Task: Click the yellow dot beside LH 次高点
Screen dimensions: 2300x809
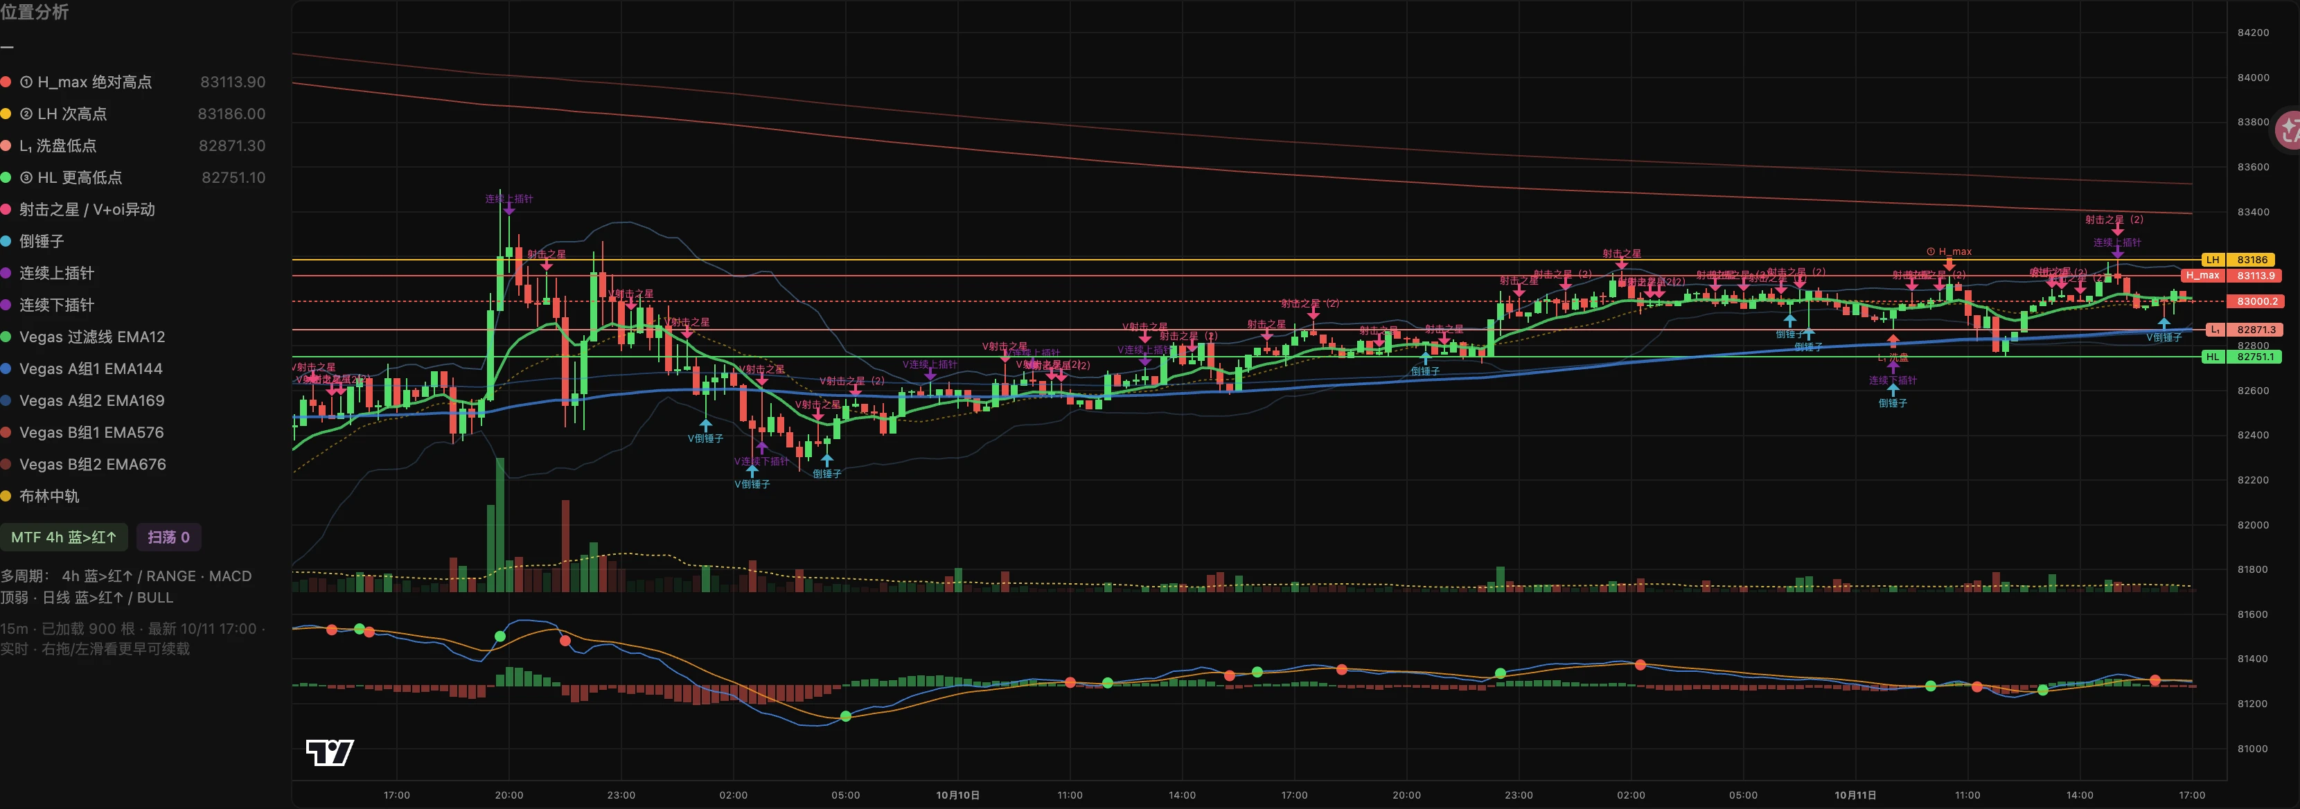Action: click(x=6, y=114)
